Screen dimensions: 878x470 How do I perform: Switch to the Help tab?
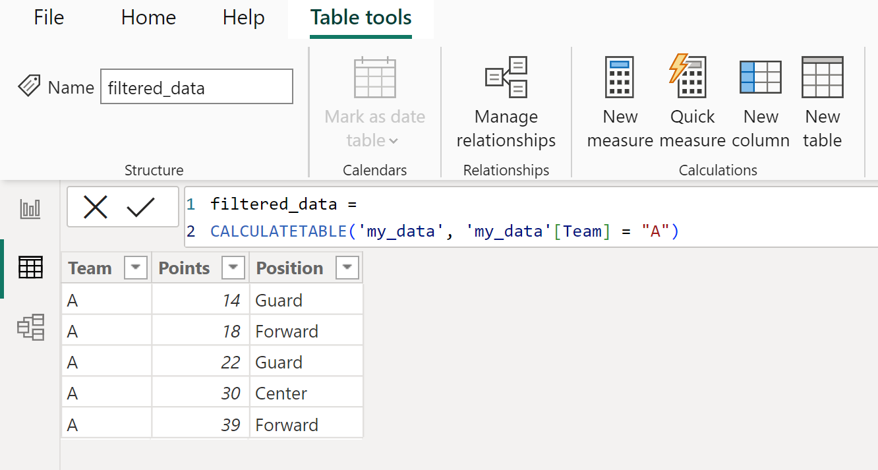[243, 17]
